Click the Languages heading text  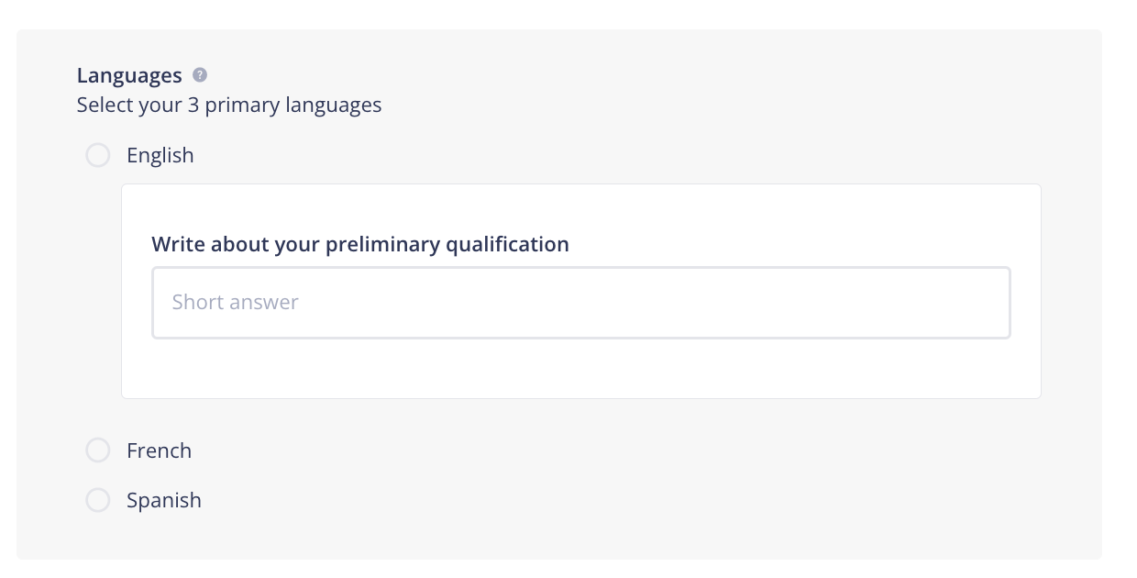pos(129,76)
